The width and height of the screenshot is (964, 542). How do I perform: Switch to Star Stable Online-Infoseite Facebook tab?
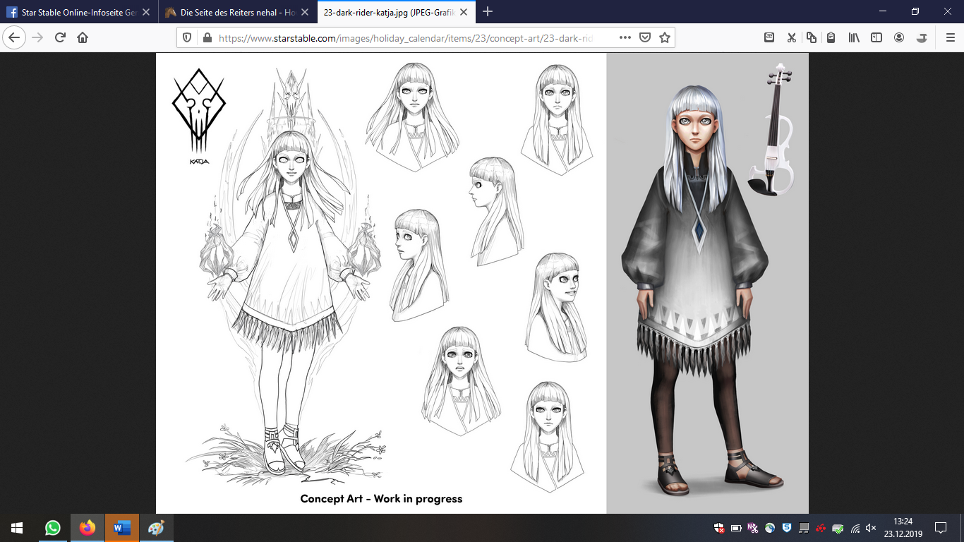(78, 12)
